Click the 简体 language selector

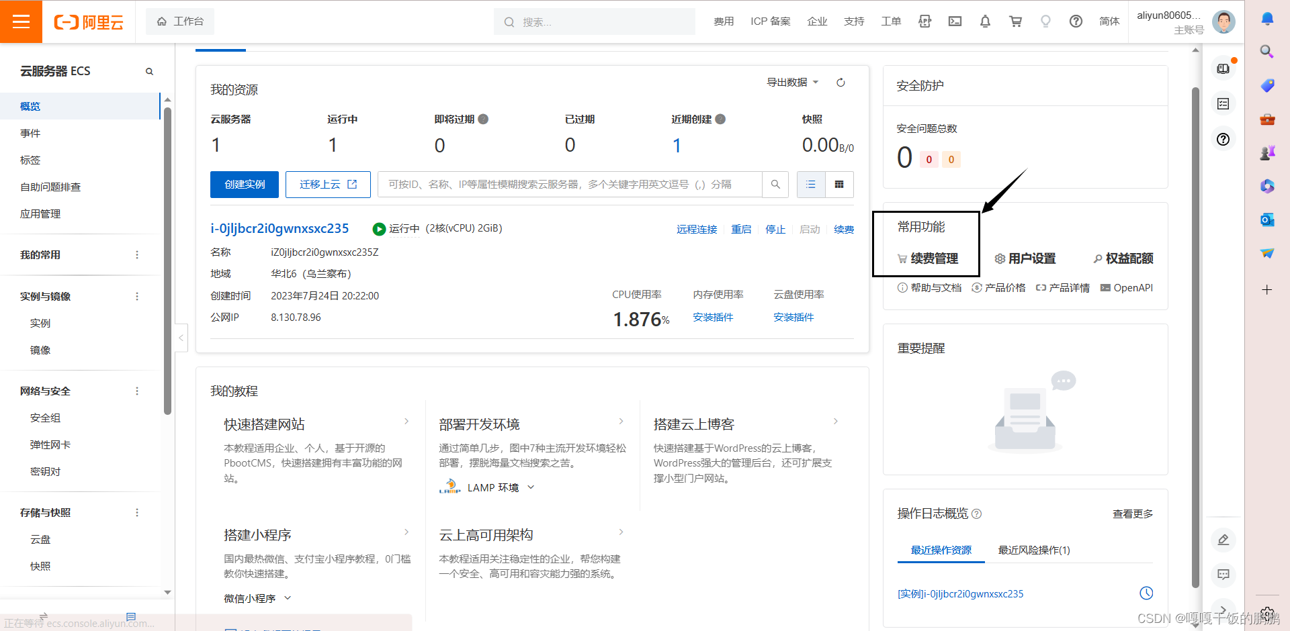click(1109, 21)
